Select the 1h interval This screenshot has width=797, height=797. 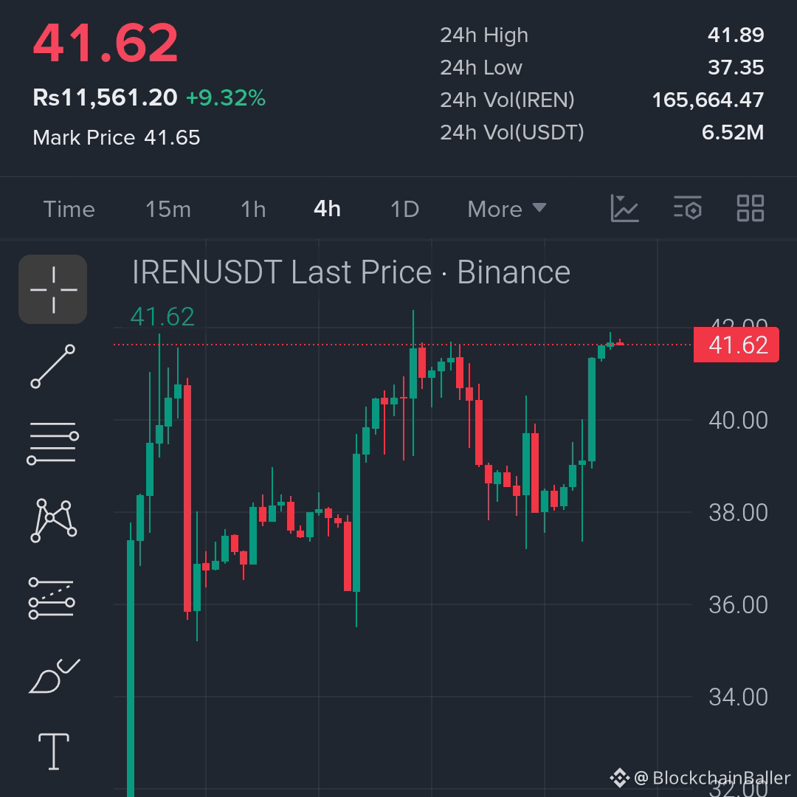[x=253, y=209]
